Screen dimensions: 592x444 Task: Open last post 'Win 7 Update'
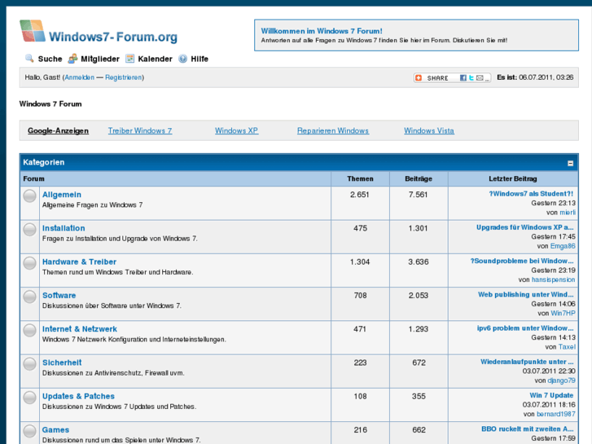point(551,396)
